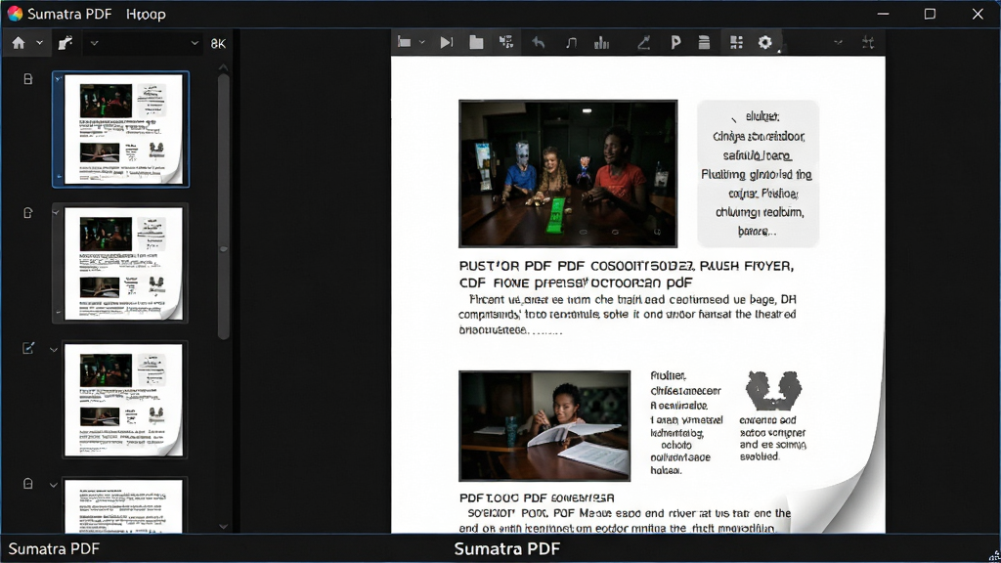This screenshot has height=563, width=1001.
Task: Click the centered Sumatra PDF status bar text
Action: (x=507, y=549)
